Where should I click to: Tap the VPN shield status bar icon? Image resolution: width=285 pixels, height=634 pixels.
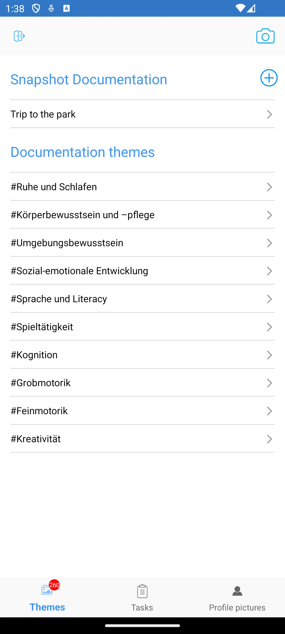click(36, 8)
